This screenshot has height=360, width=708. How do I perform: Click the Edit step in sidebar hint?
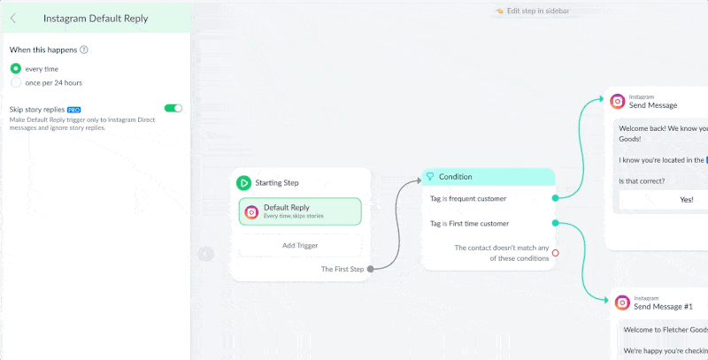[x=538, y=11]
